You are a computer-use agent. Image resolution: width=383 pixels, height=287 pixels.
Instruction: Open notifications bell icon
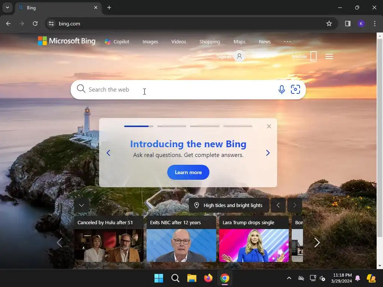pyautogui.click(x=358, y=278)
